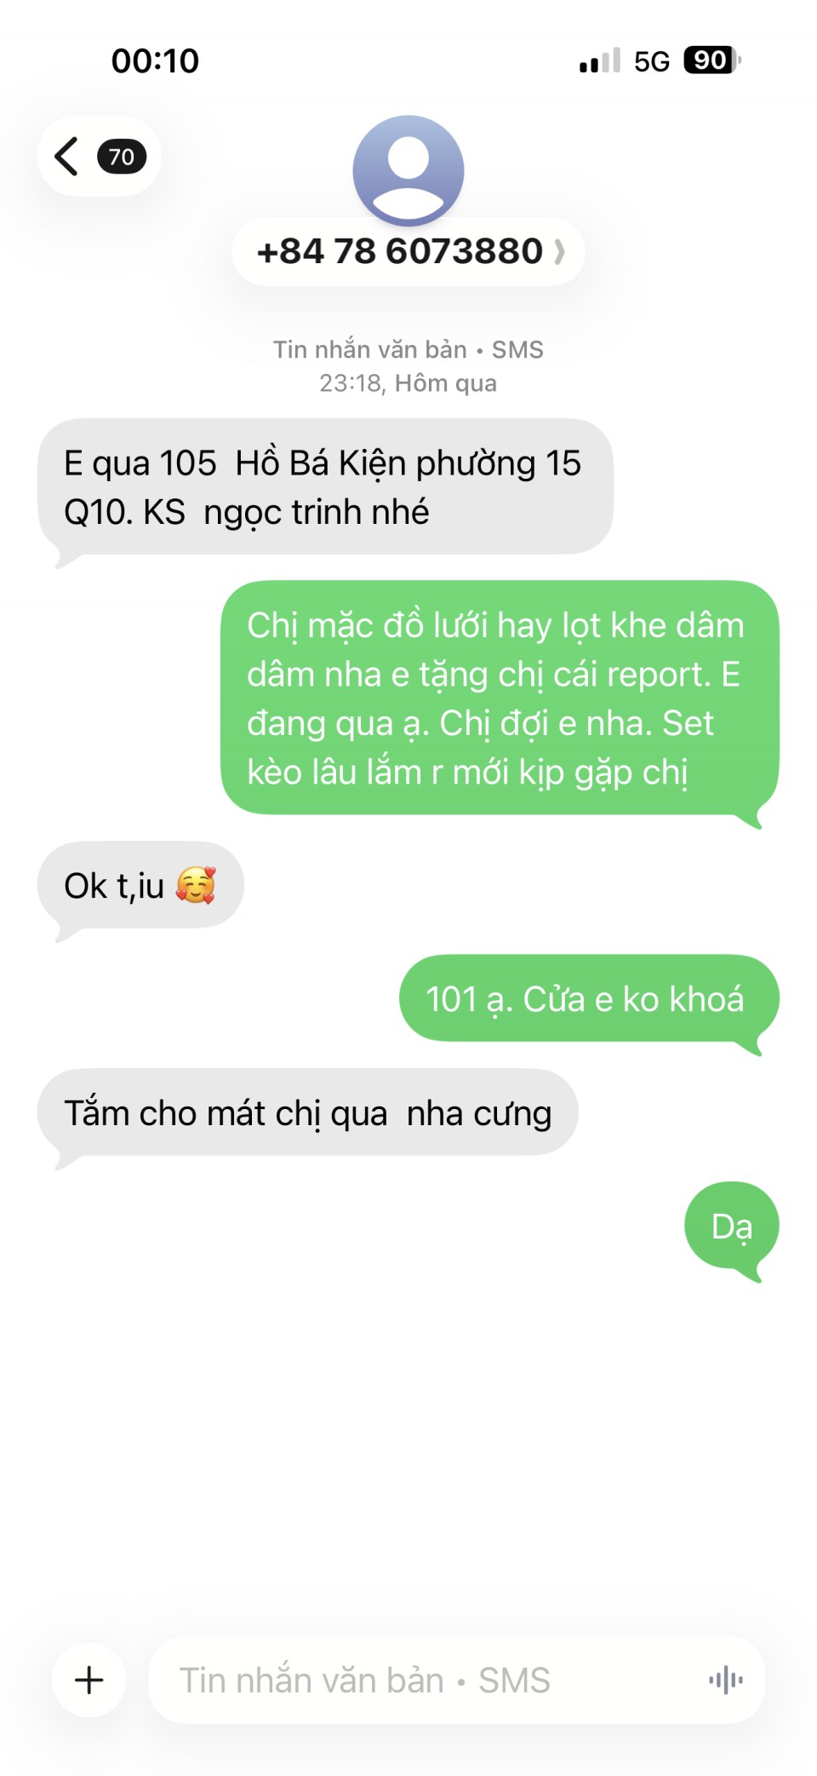Tap the cellular signal bars icon
Viewport: 817px width, 1776px height.
(600, 60)
